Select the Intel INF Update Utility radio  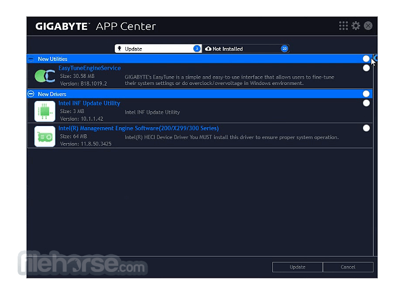[366, 103]
